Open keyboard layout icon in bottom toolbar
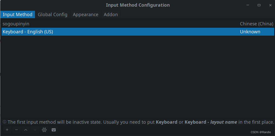 [x=54, y=130]
